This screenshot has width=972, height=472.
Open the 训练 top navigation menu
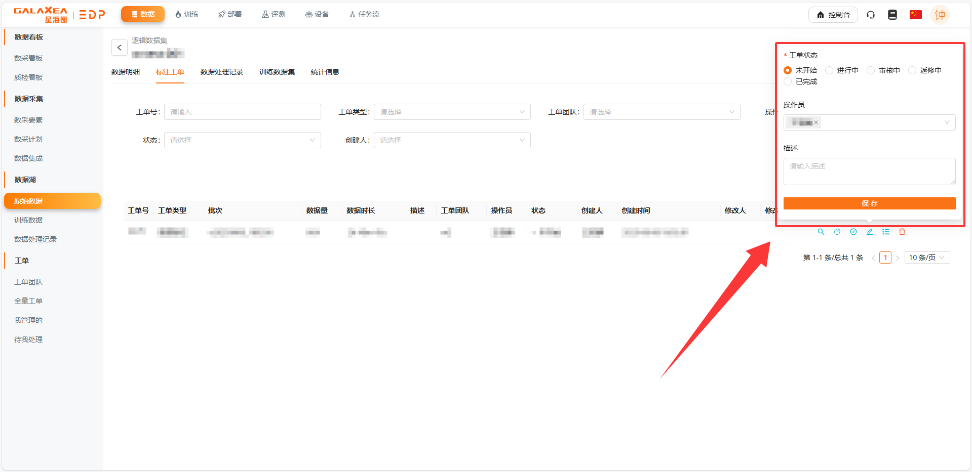186,14
